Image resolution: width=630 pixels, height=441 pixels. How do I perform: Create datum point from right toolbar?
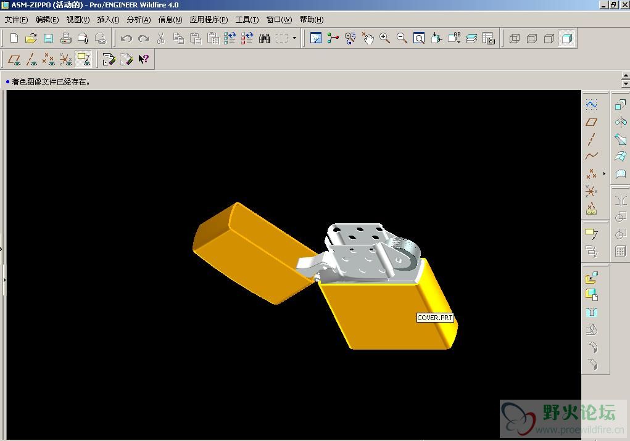[591, 173]
